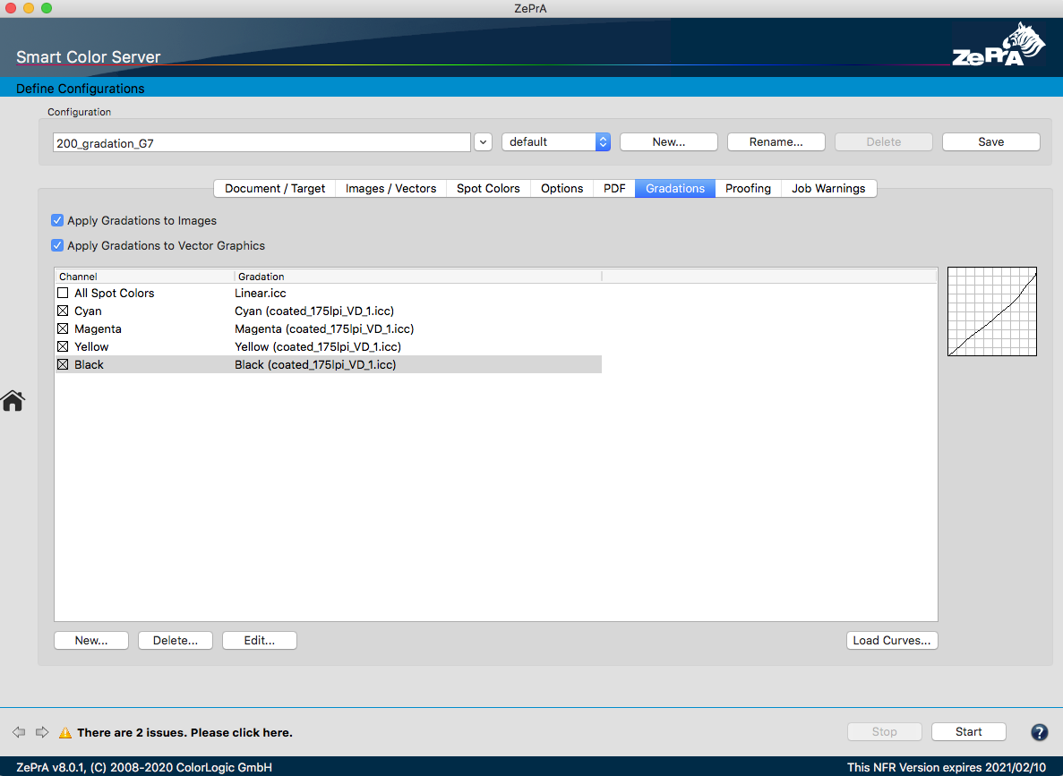The height and width of the screenshot is (776, 1063).
Task: Click the New... configuration button
Action: (668, 141)
